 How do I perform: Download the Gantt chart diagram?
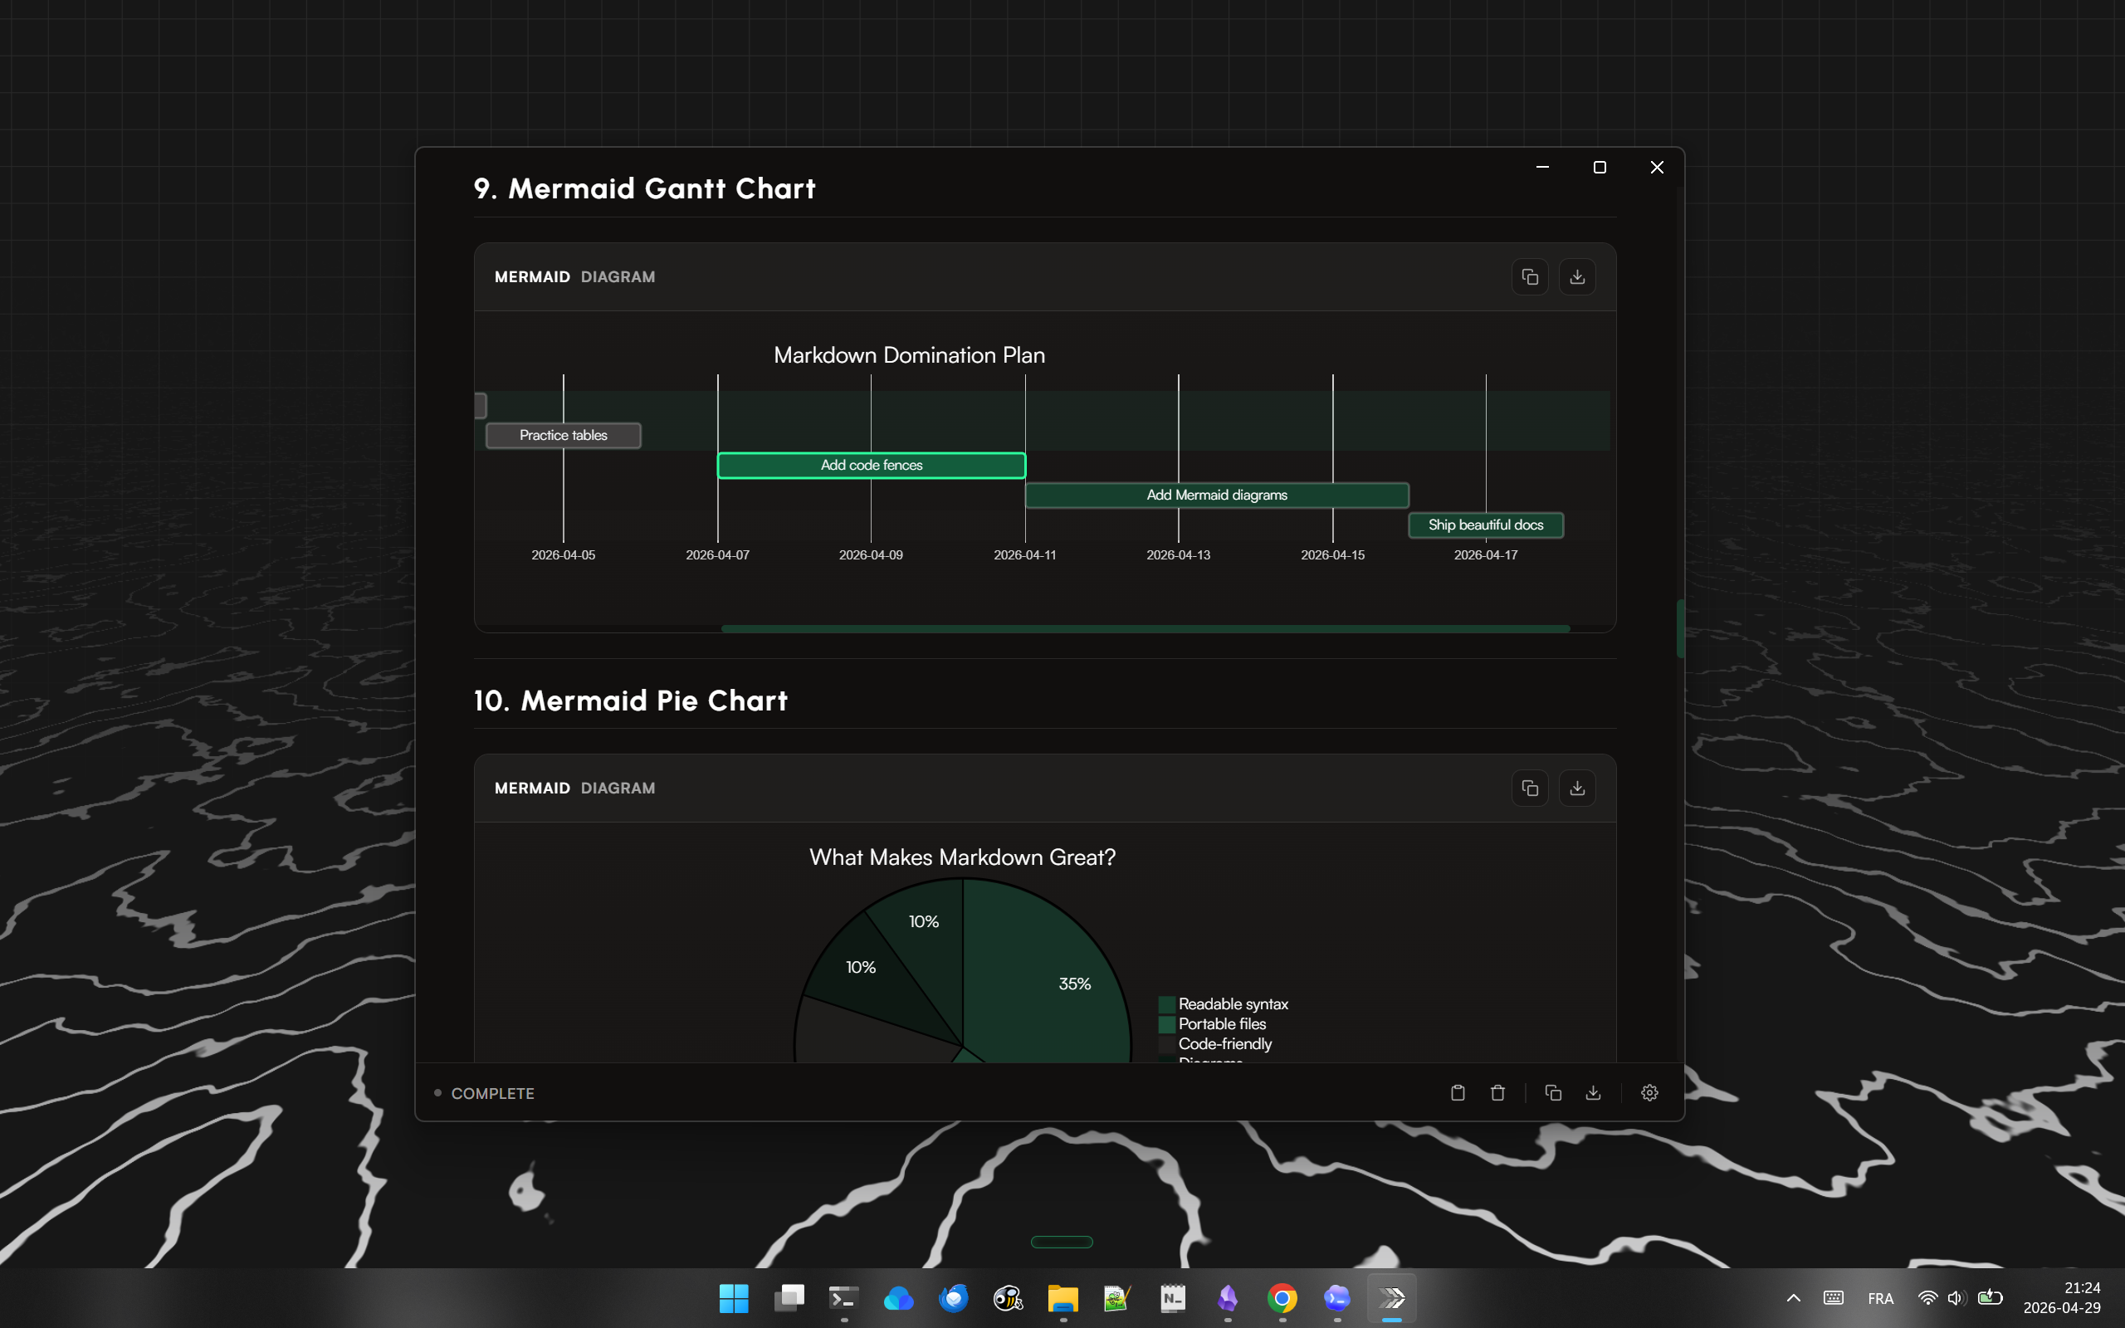pyautogui.click(x=1577, y=276)
